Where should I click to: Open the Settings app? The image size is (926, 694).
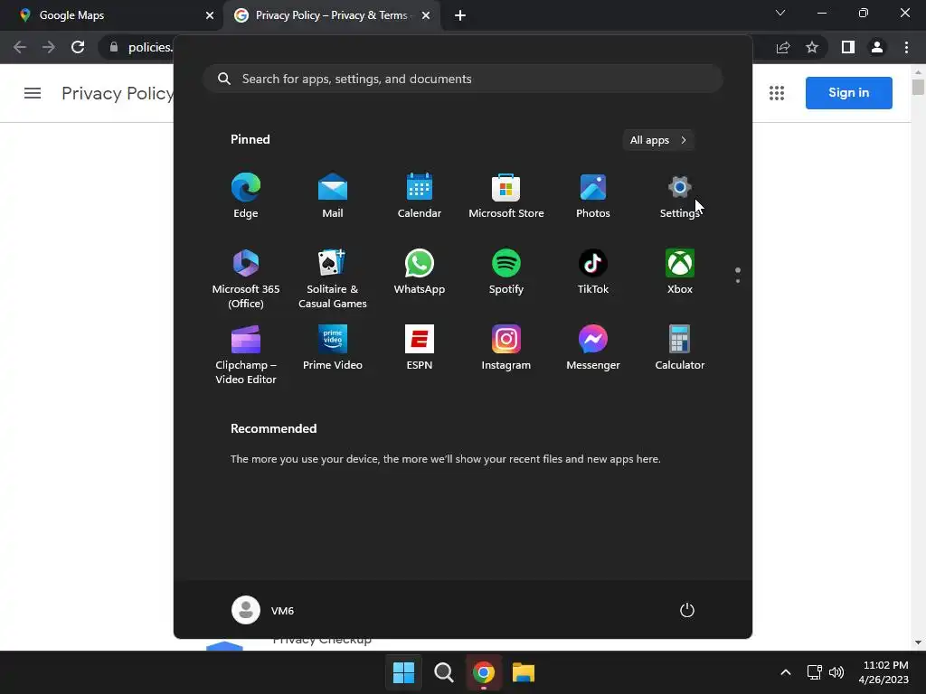680,195
